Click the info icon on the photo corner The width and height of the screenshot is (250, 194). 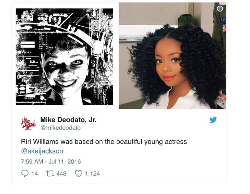[220, 8]
